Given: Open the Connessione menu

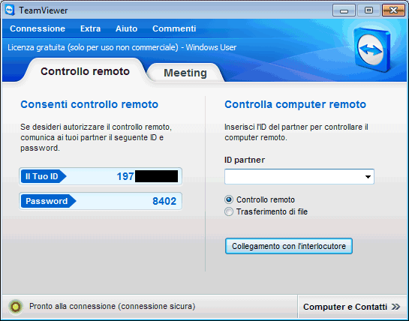Looking at the screenshot, I should [x=38, y=28].
